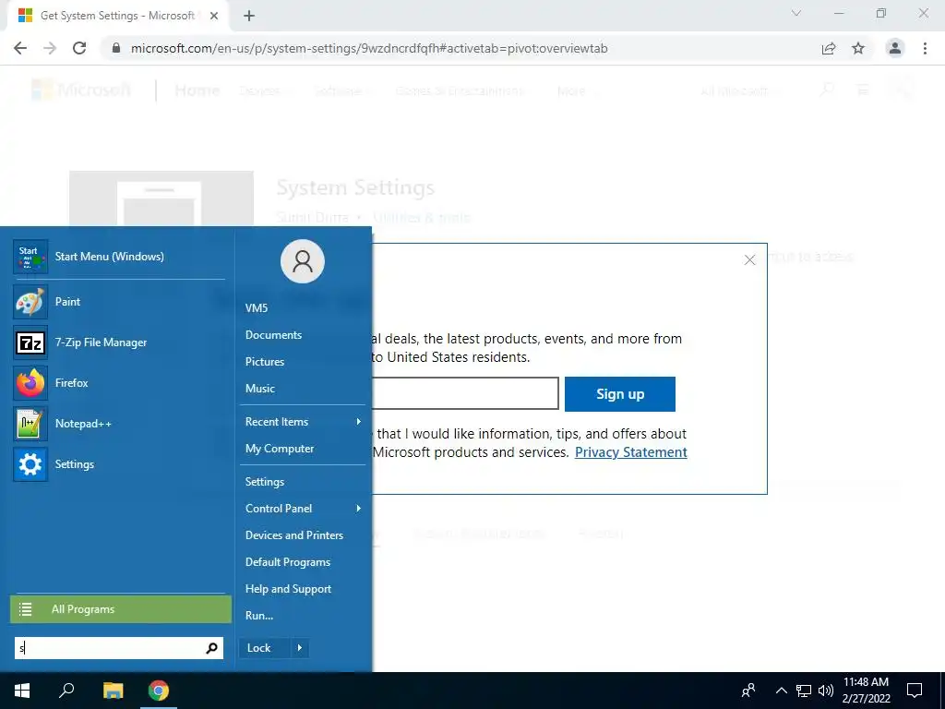Go back in Chrome
The image size is (945, 709).
20,48
